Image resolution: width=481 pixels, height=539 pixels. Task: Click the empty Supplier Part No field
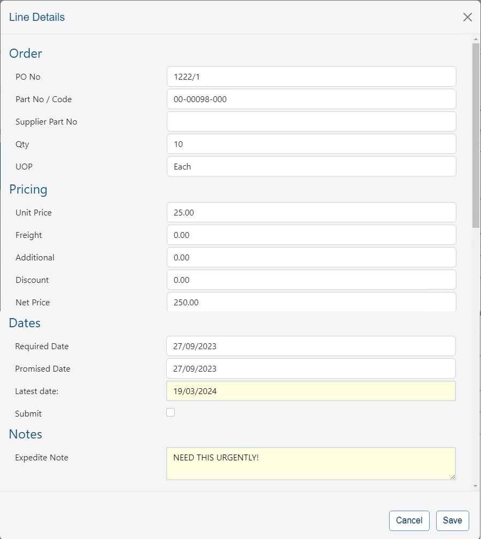311,121
